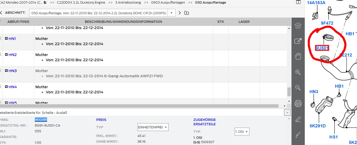Viewport: 357px width, 145px height.
Task: Open the parent folder icon beside Abschnitt
Action: 186,13
